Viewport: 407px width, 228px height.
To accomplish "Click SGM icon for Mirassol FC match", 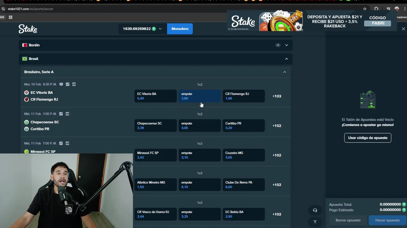I will click(x=67, y=143).
